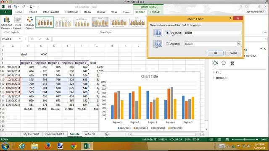Open Add Chart Element menu
This screenshot has width=269, height=151.
click(x=7, y=23)
